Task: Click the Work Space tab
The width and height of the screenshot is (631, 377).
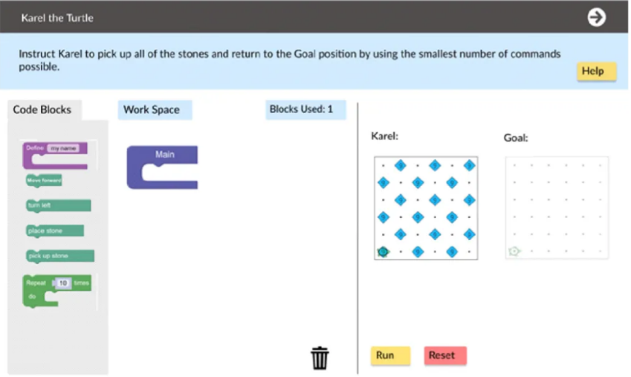Action: click(152, 110)
